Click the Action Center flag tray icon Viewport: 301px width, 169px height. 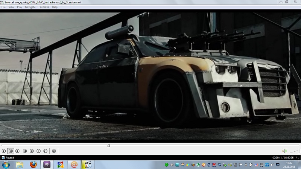pyautogui.click(x=240, y=165)
